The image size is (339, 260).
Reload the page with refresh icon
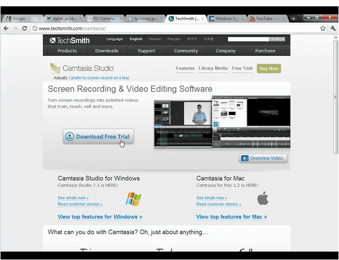24,28
